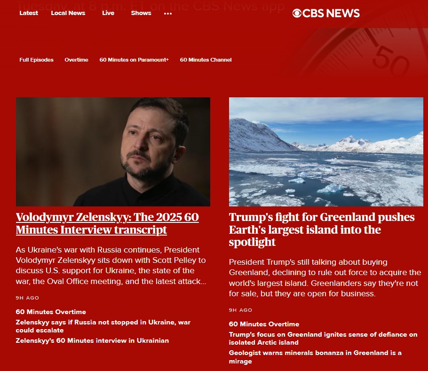Open the 60 Minutes Channel link
This screenshot has height=371, width=428.
click(x=206, y=60)
